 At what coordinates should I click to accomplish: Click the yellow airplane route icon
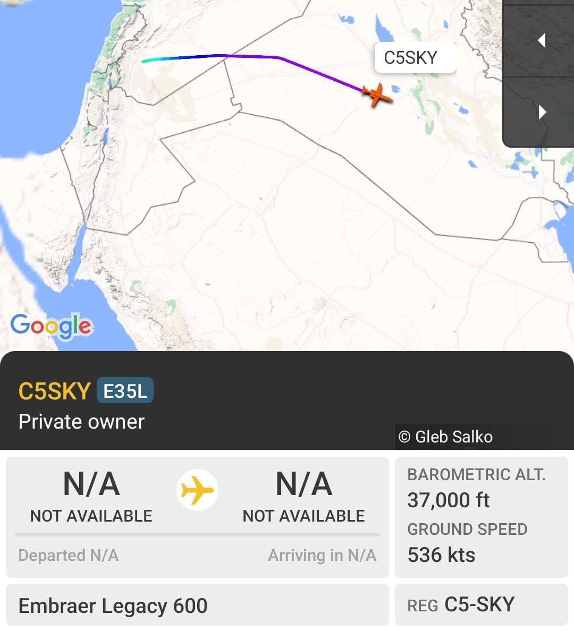pos(197,490)
